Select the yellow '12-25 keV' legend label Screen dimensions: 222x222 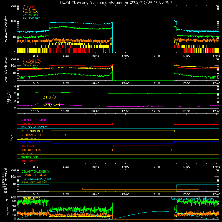click(30, 12)
